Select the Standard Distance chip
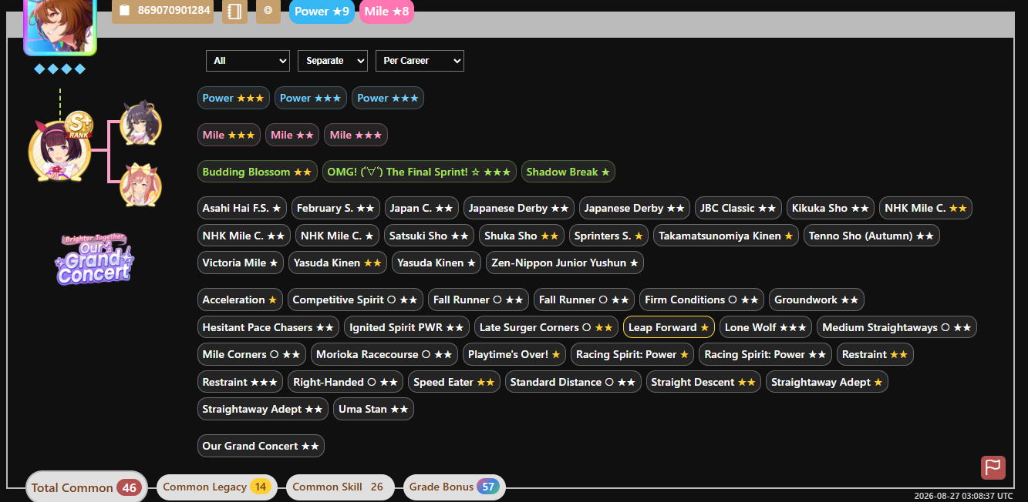Viewport: 1028px width, 502px height. 573,382
